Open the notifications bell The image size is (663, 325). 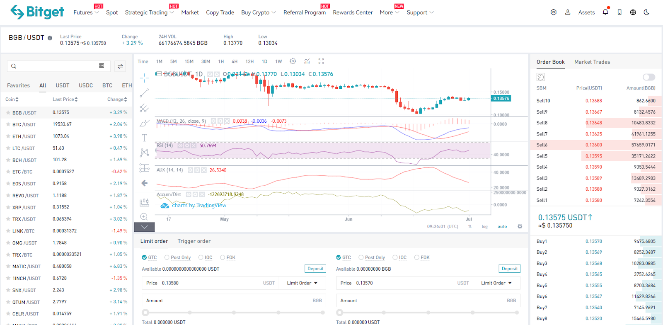605,12
